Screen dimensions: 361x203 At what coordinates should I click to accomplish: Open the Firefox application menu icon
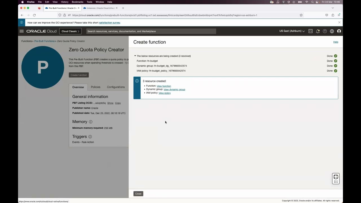339,15
